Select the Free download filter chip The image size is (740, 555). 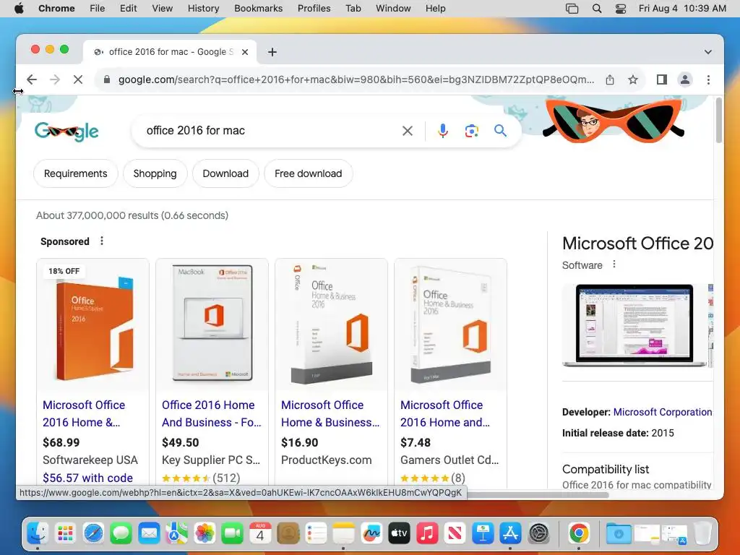pos(308,173)
